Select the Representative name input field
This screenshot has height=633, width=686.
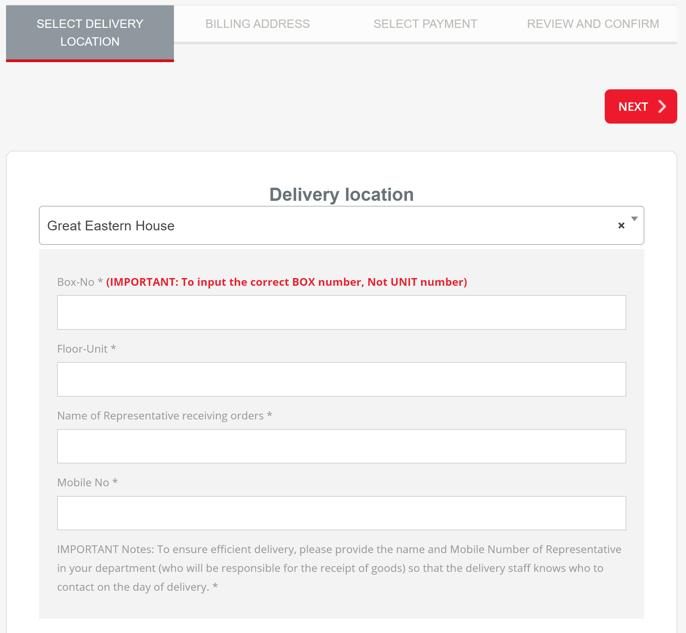pyautogui.click(x=341, y=446)
